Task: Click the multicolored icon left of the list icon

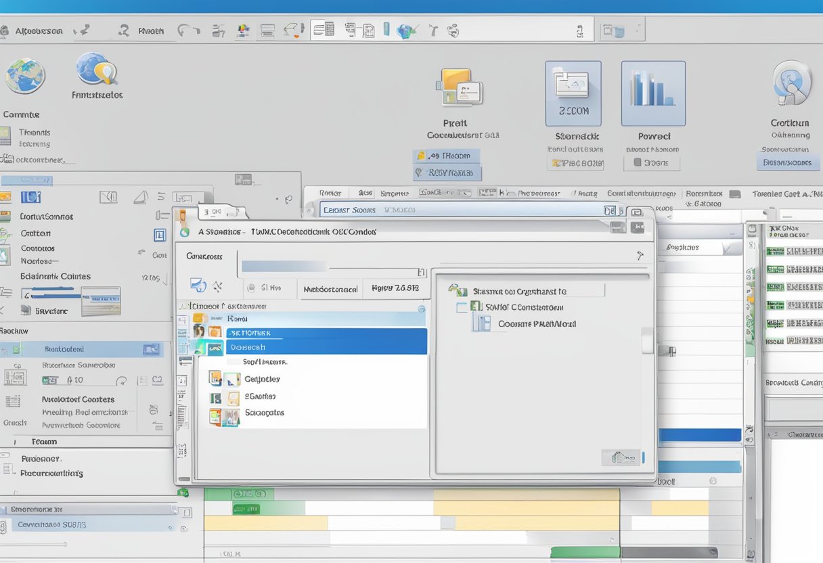Action: [x=243, y=30]
